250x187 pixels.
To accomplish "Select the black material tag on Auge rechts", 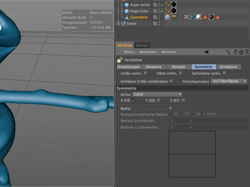I will pos(174,4).
